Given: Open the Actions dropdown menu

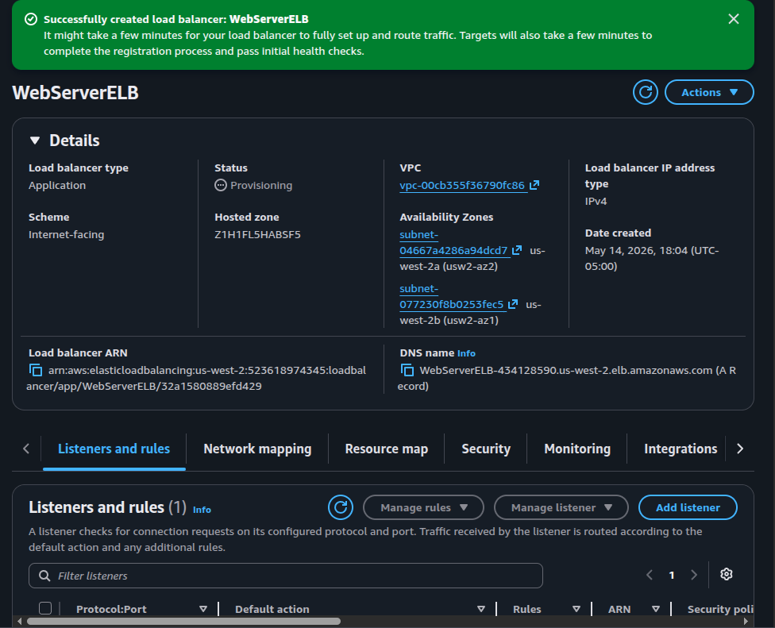Looking at the screenshot, I should point(709,92).
